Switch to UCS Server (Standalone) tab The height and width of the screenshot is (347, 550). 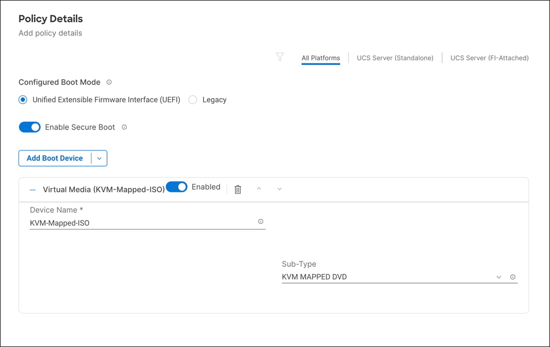[x=395, y=58]
